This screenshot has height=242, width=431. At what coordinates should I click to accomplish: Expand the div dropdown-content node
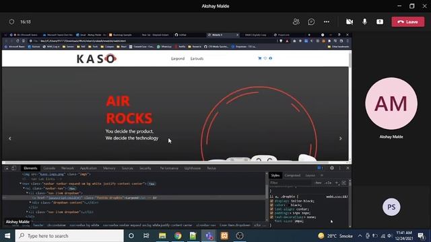(30, 202)
